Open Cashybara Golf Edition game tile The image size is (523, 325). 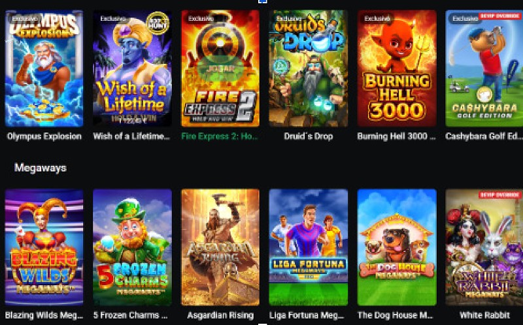click(484, 69)
